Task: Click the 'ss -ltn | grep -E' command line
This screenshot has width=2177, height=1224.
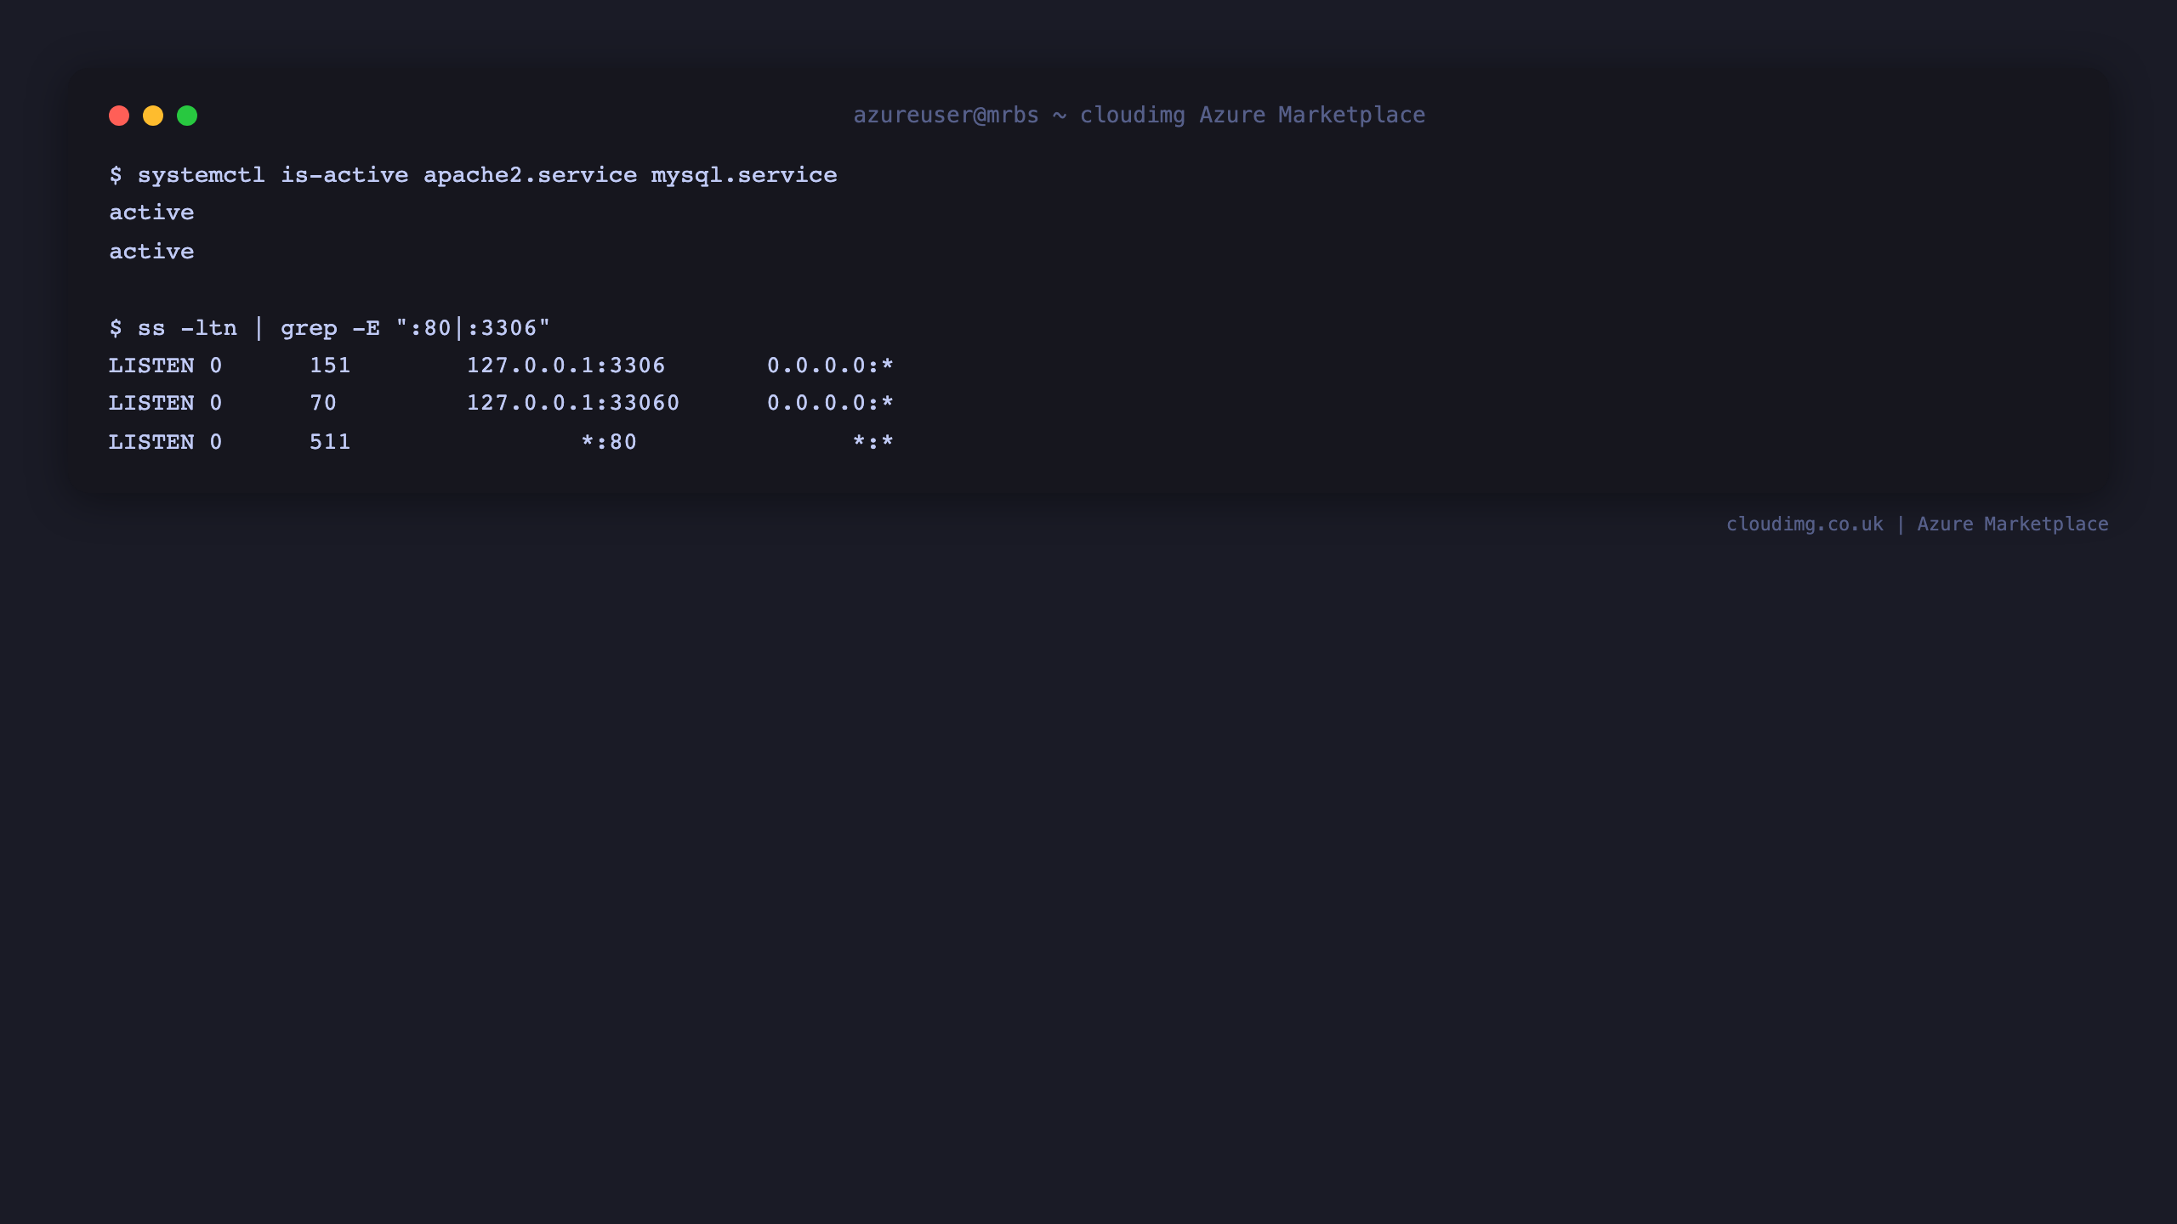Action: coord(330,328)
